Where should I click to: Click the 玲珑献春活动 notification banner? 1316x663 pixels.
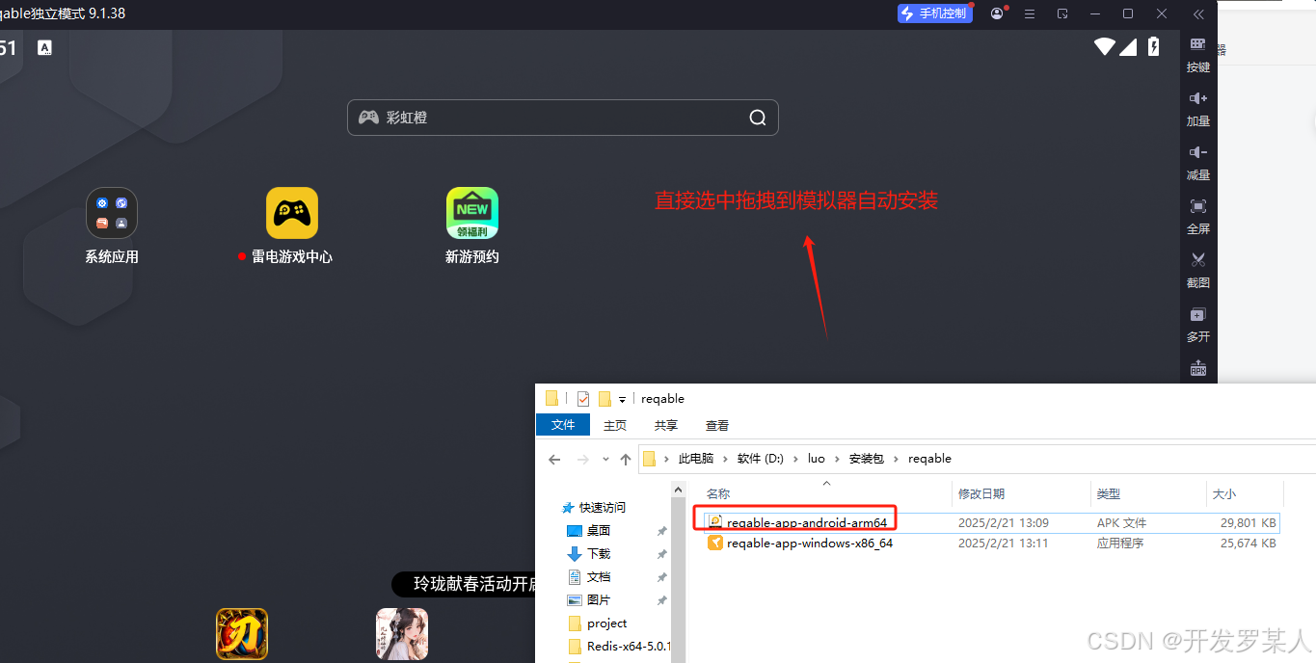[464, 584]
